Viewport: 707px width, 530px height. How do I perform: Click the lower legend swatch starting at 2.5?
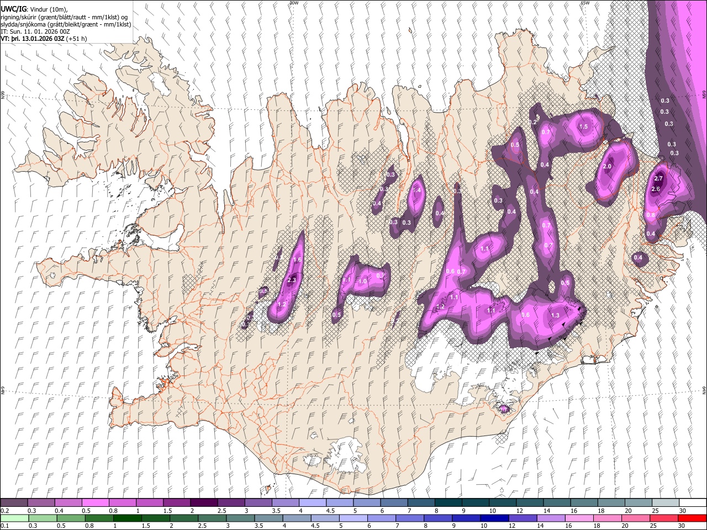point(212,518)
